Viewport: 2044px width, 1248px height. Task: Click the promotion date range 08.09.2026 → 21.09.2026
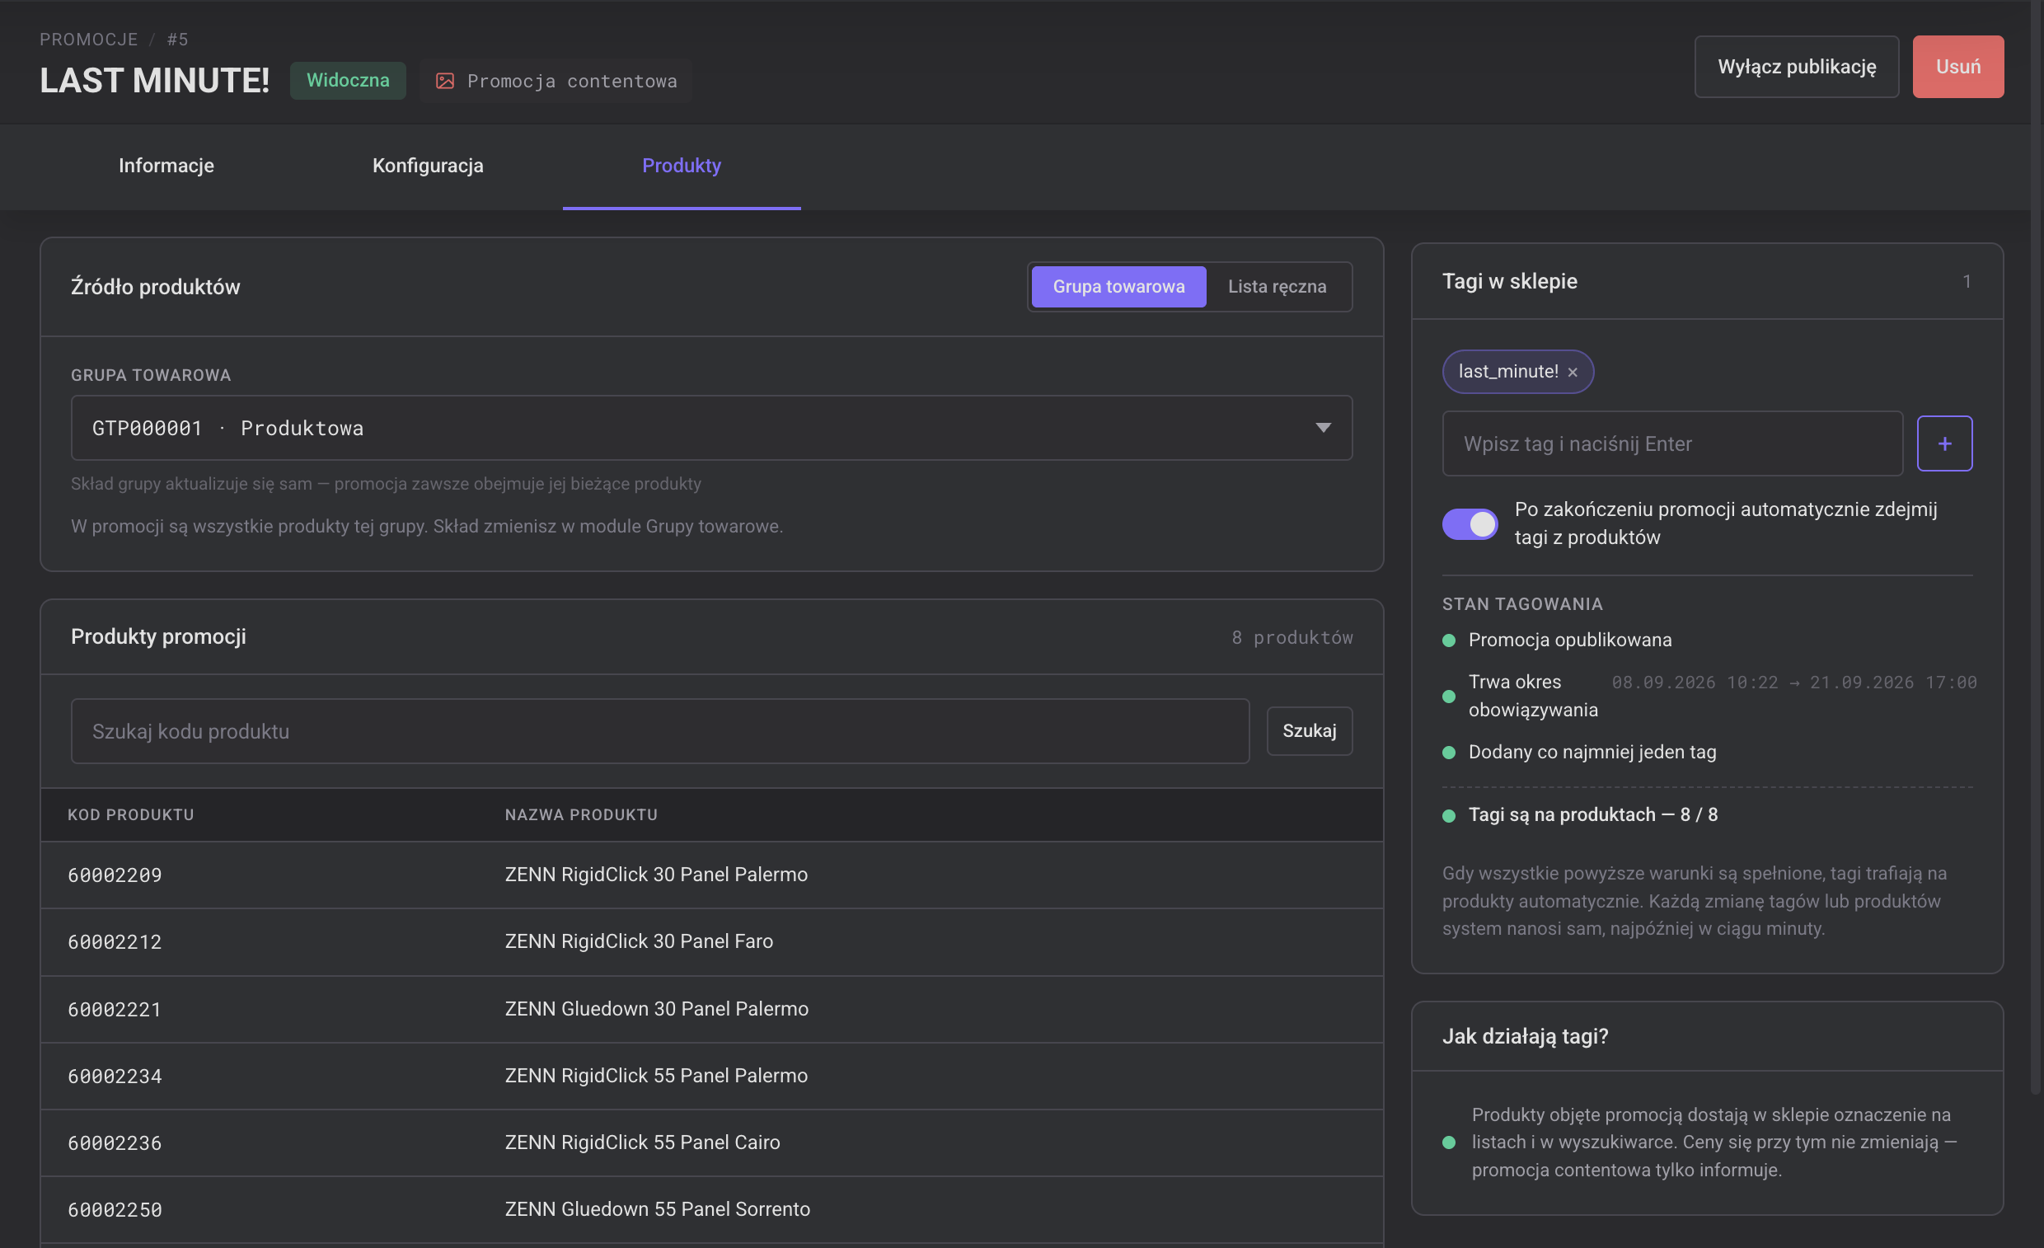[1793, 682]
